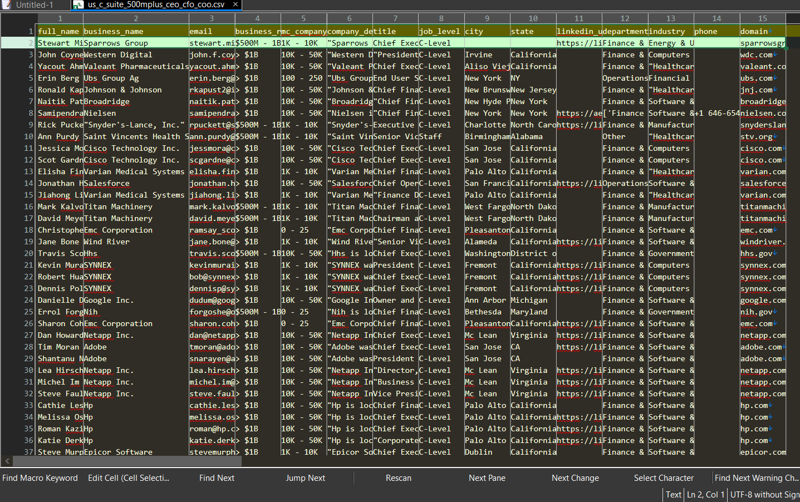Select row number 2 in the gutter

click(x=31, y=43)
